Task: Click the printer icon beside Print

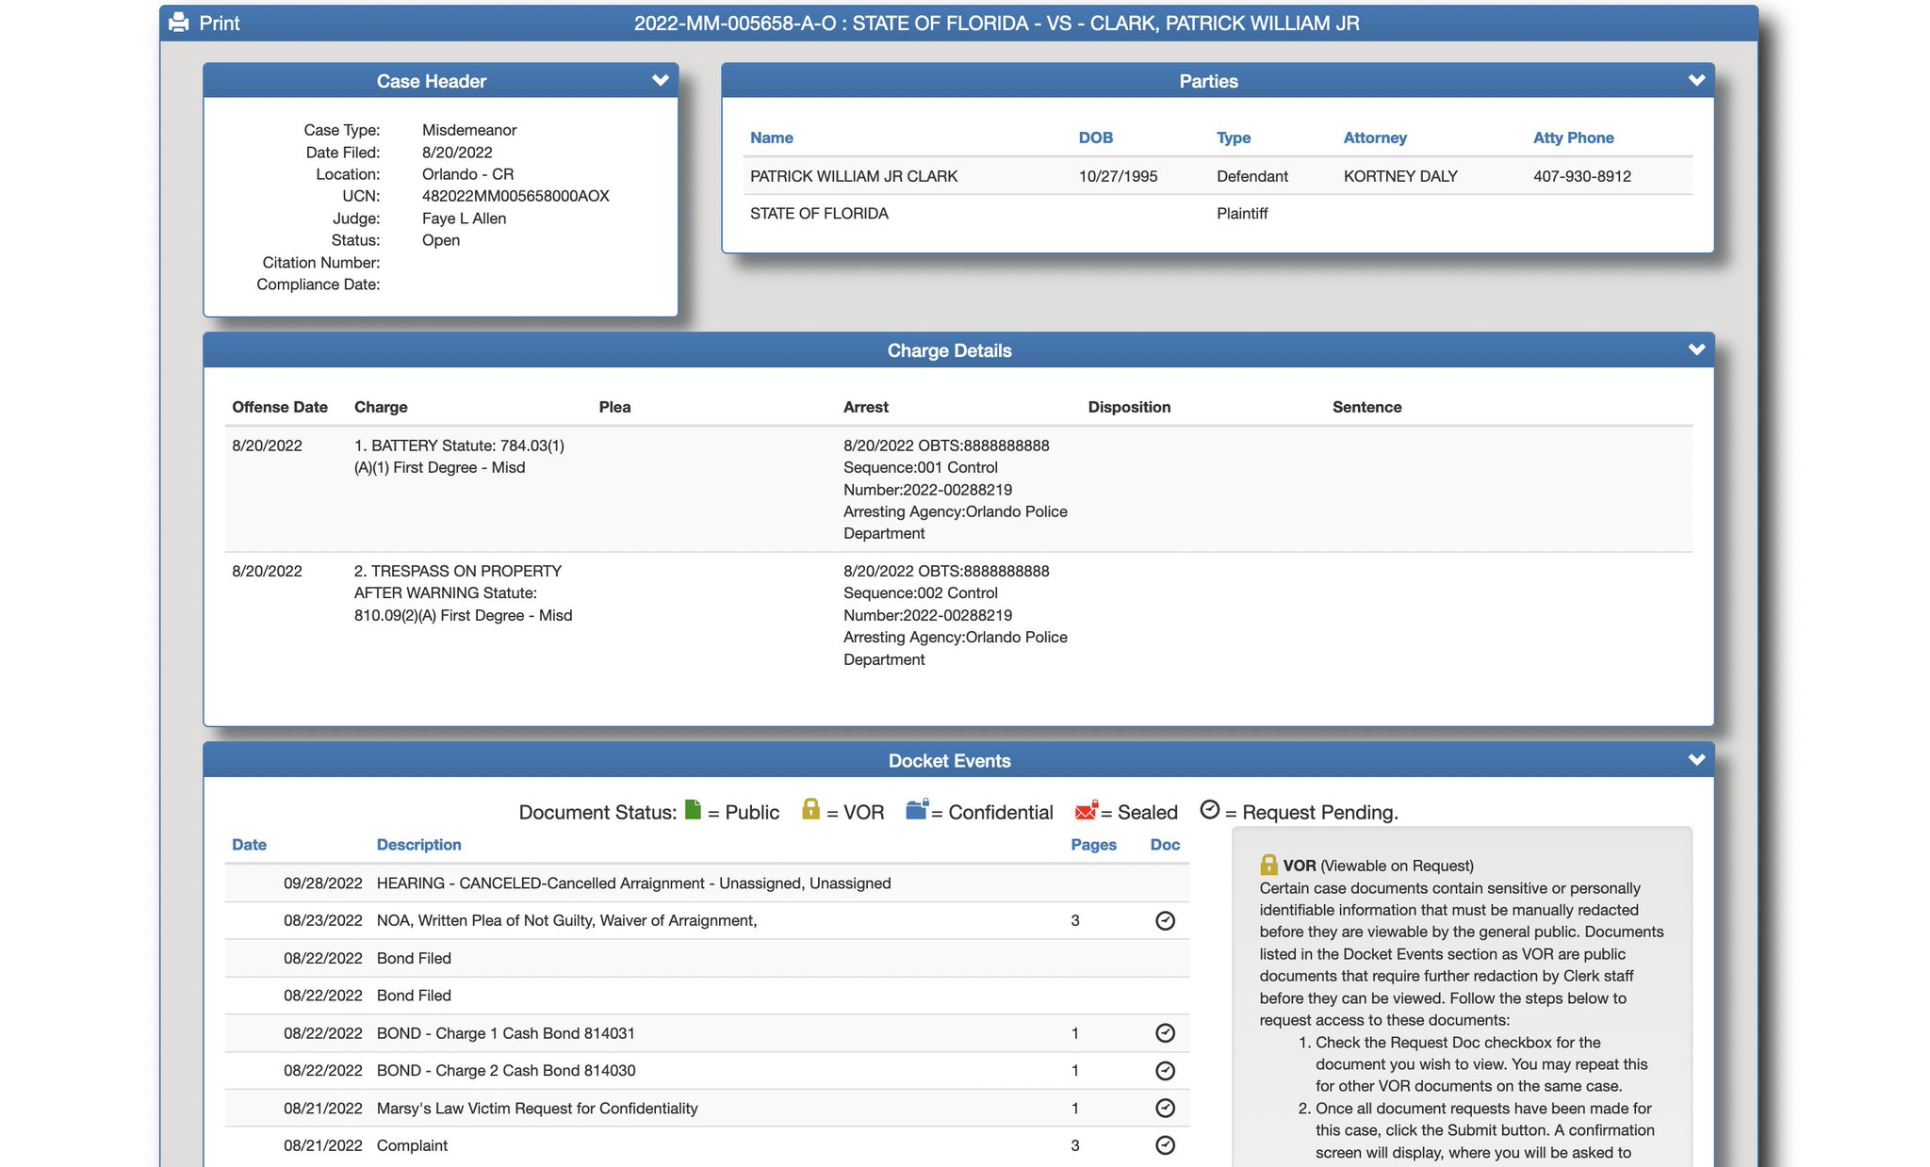Action: tap(179, 23)
